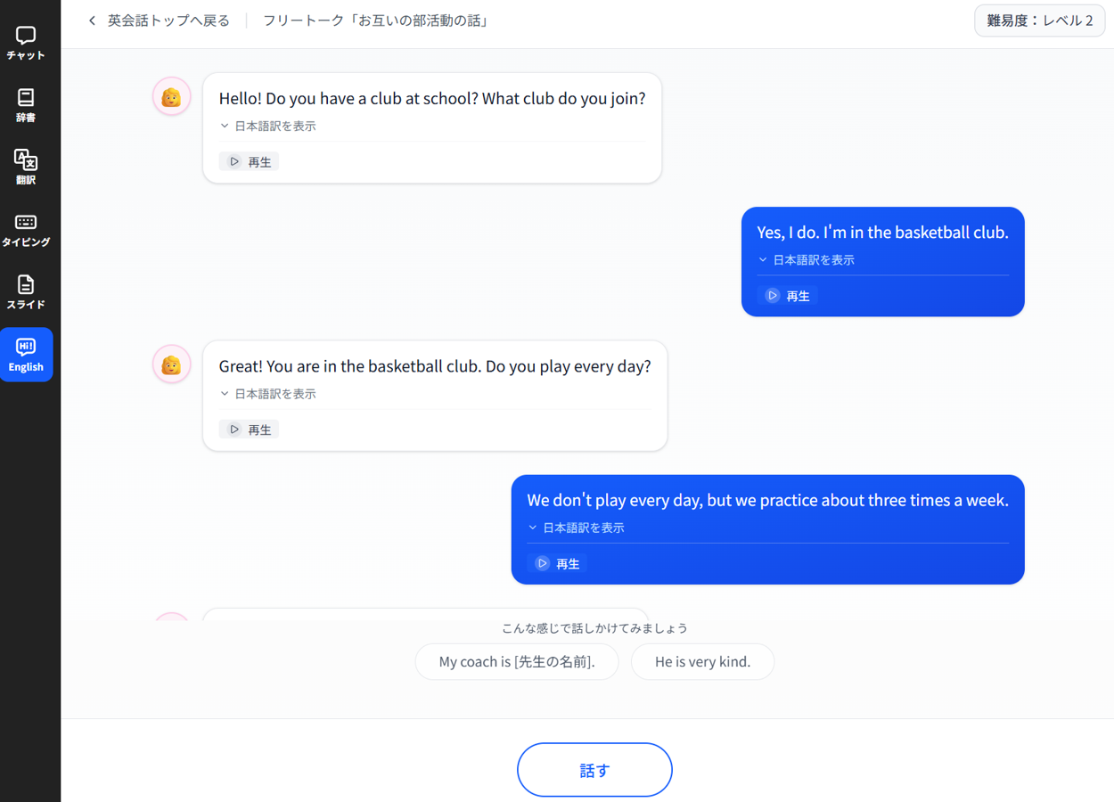The height and width of the screenshot is (802, 1114).
Task: Click the smiling avatar beside the first message
Action: click(171, 96)
